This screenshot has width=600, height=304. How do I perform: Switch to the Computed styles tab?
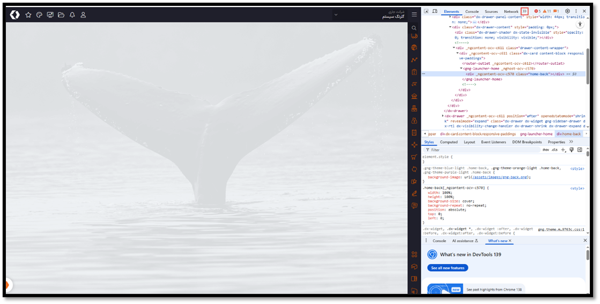(x=449, y=142)
